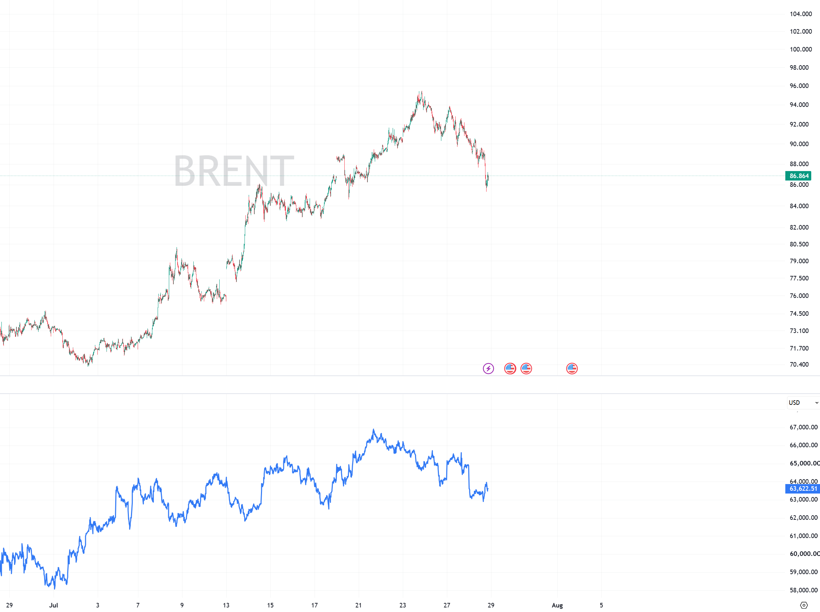This screenshot has width=820, height=612.
Task: Click the BRENT watermark on the chart
Action: (234, 171)
